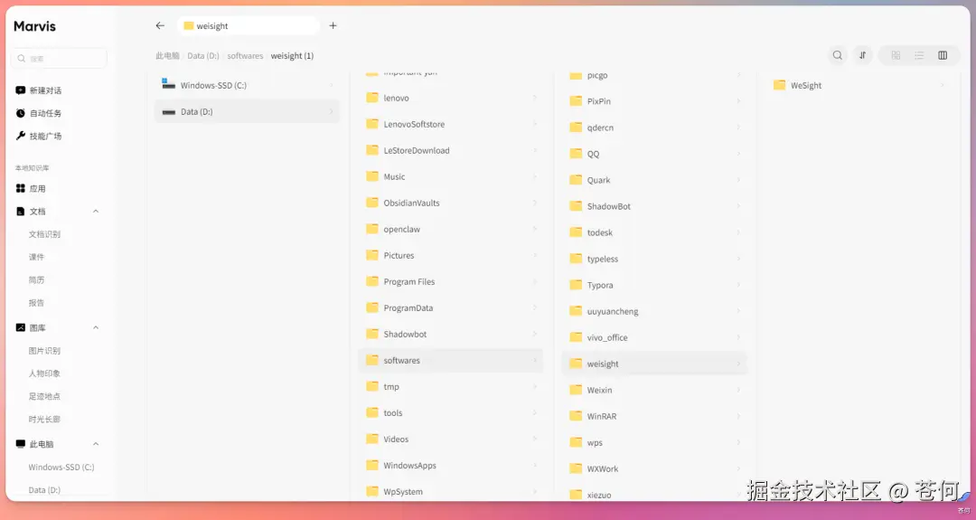Viewport: 976px width, 520px height.
Task: Collapse the 文档 section chevron
Action: pos(96,211)
